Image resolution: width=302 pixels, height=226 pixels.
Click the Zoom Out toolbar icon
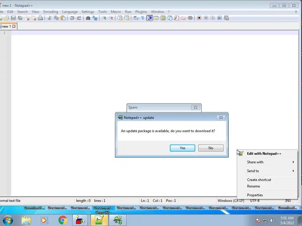point(111,18)
